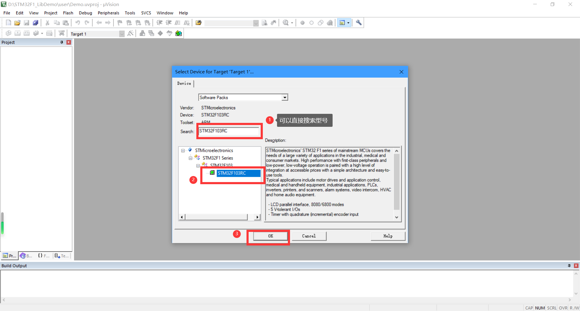Close the Build Output panel
Screen dimensions: 580x311
576,266
